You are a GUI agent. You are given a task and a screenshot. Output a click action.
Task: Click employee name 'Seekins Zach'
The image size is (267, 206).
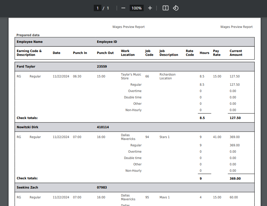point(27,188)
